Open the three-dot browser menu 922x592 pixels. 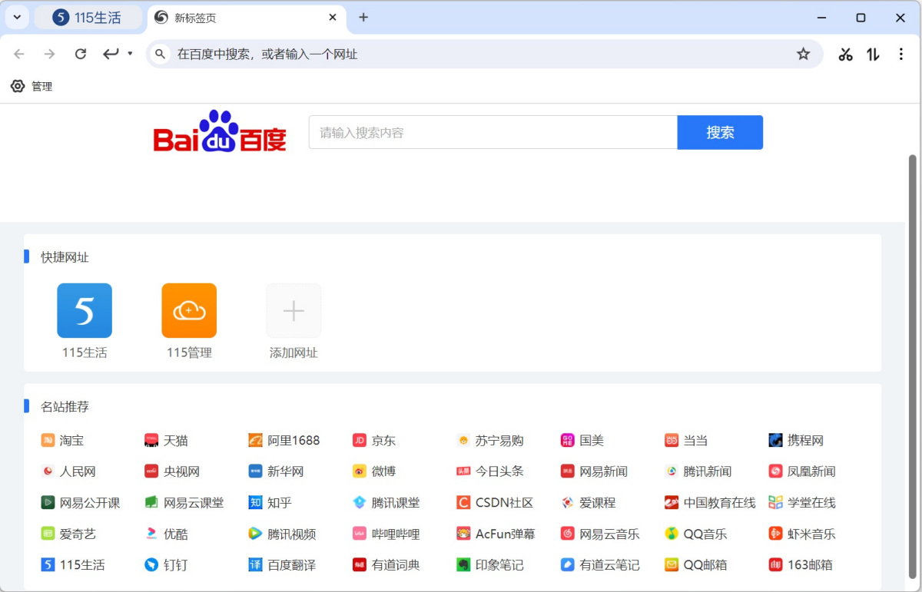click(x=901, y=54)
